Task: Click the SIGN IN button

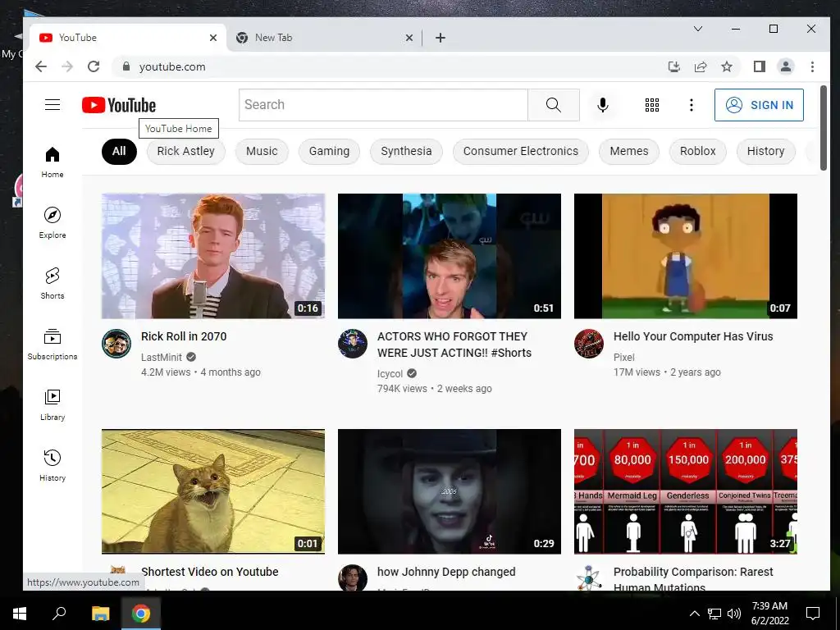Action: pyautogui.click(x=759, y=105)
